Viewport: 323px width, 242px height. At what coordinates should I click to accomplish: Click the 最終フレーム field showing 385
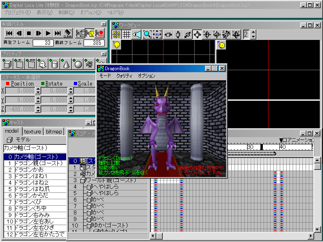point(94,43)
